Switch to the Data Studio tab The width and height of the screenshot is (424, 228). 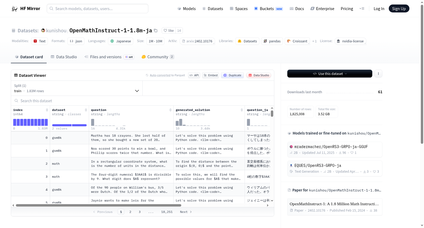point(64,57)
